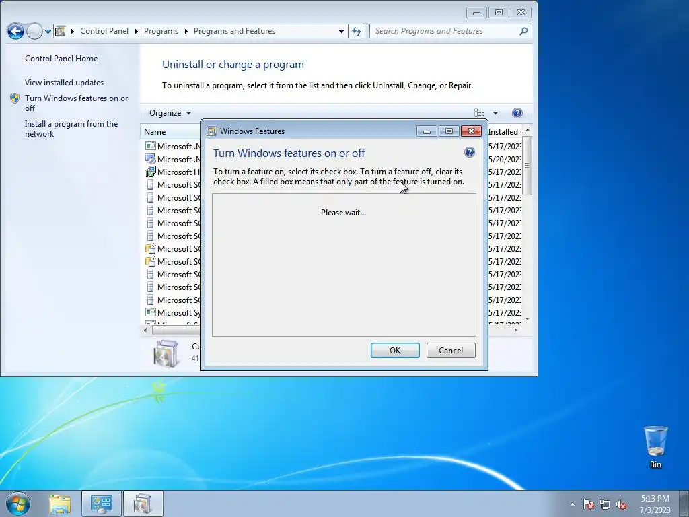Select the Microsoft H program row
The image size is (689, 517).
[172, 172]
